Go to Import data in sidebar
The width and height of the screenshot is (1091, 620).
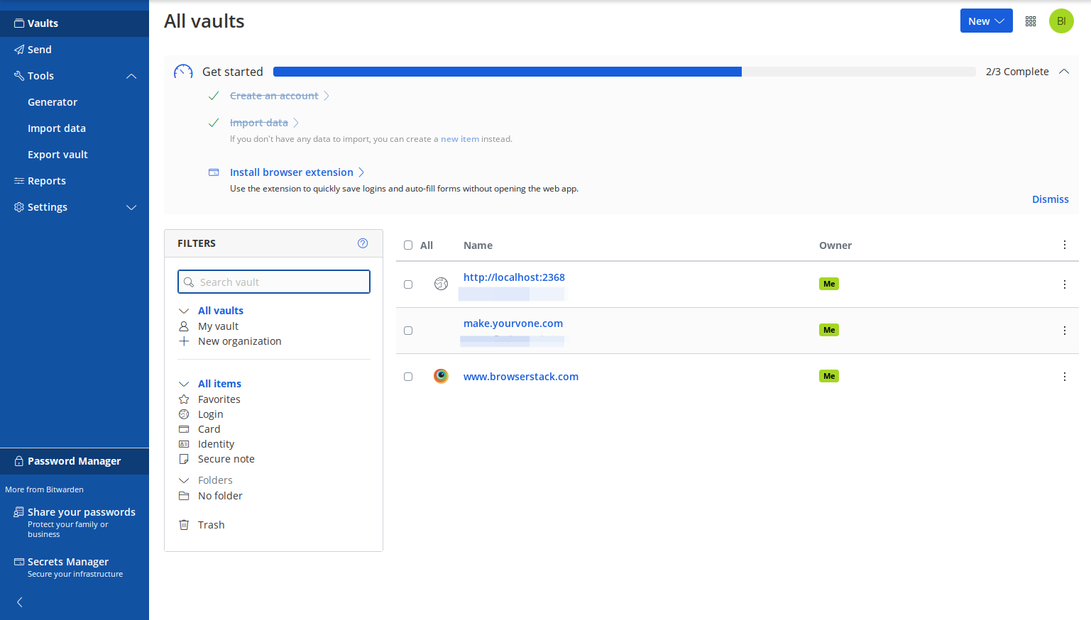tap(57, 128)
